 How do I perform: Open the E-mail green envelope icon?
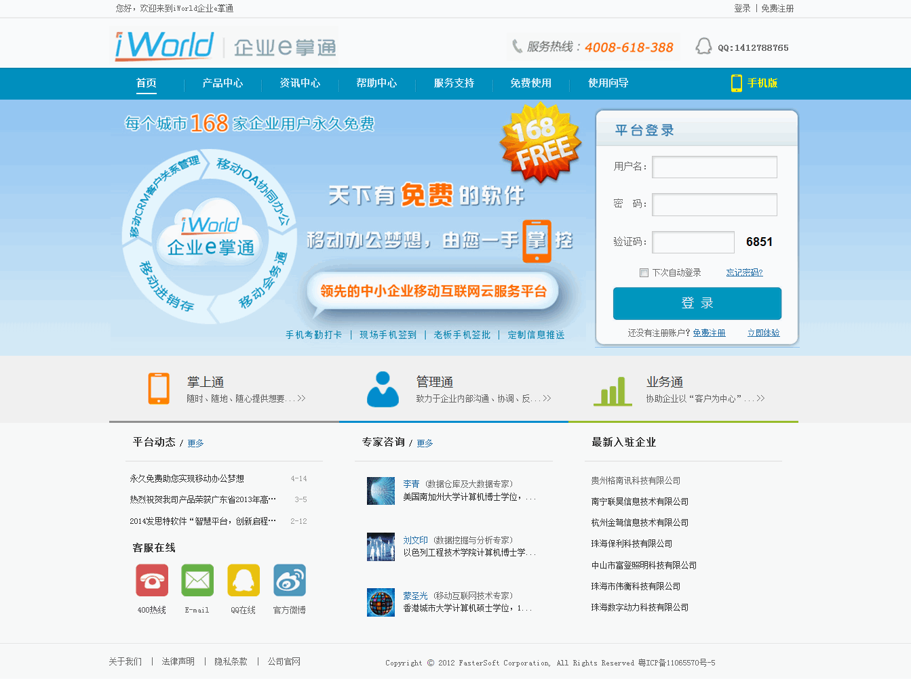[x=197, y=580]
